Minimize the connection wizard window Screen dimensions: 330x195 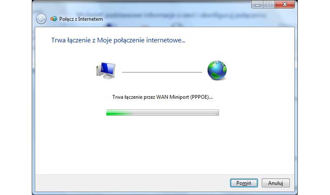coord(258,4)
